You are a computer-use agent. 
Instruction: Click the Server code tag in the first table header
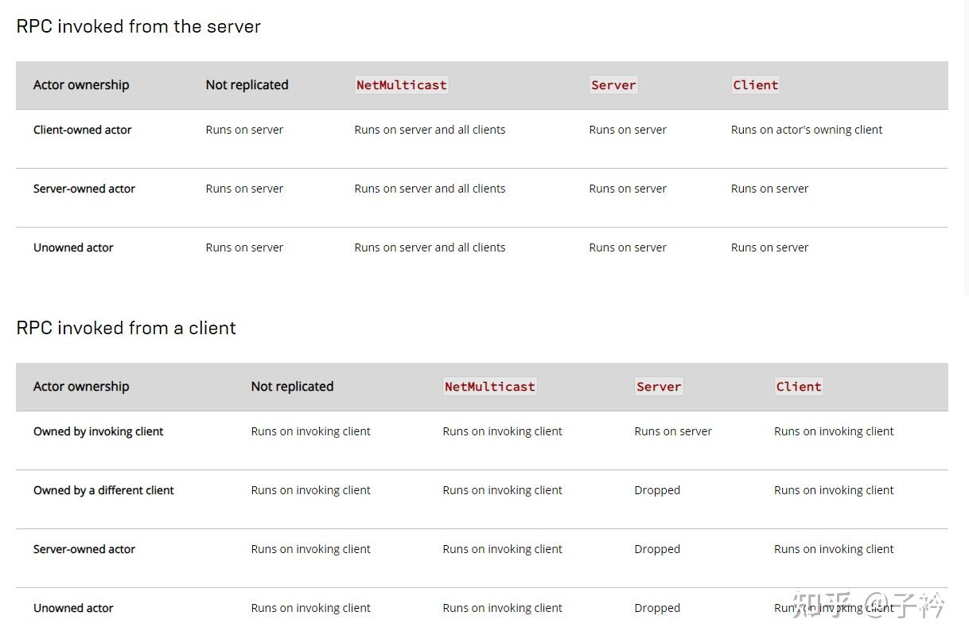pyautogui.click(x=613, y=85)
